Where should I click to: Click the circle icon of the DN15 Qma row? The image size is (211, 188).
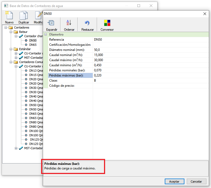coord(26,75)
